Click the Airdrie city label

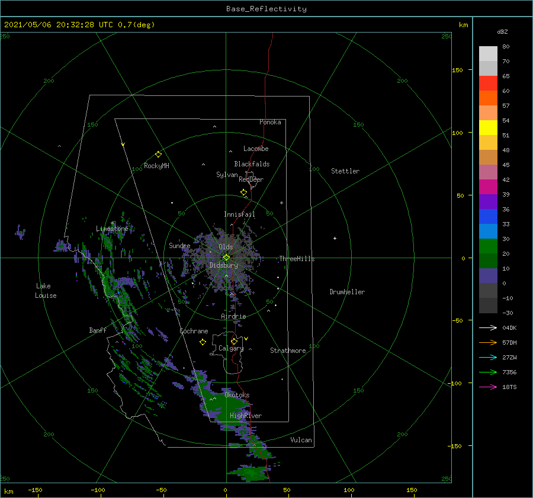pyautogui.click(x=233, y=316)
